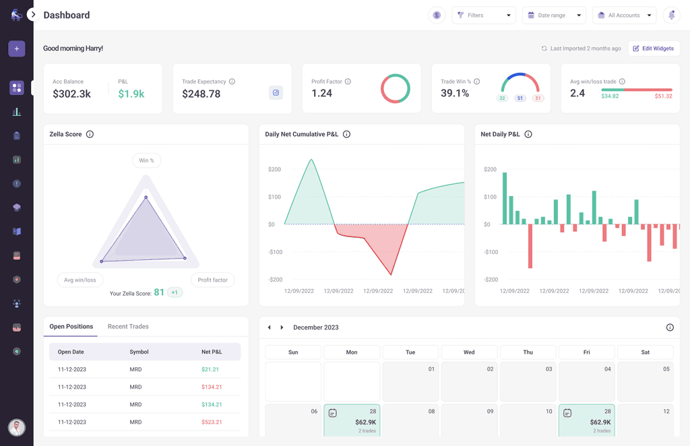Screen dimensions: 690x446
Task: Click the Trade Win % gauge arc
Action: [520, 82]
